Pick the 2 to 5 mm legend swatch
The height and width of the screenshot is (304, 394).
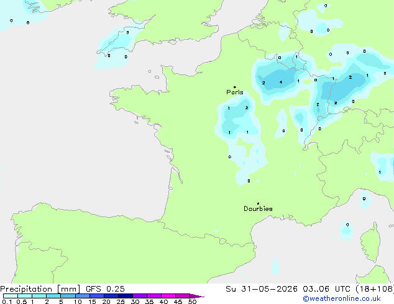(53, 296)
